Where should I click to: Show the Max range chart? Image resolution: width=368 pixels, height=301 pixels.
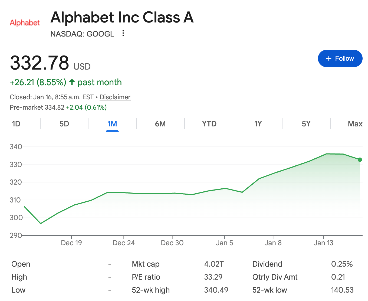(x=355, y=124)
